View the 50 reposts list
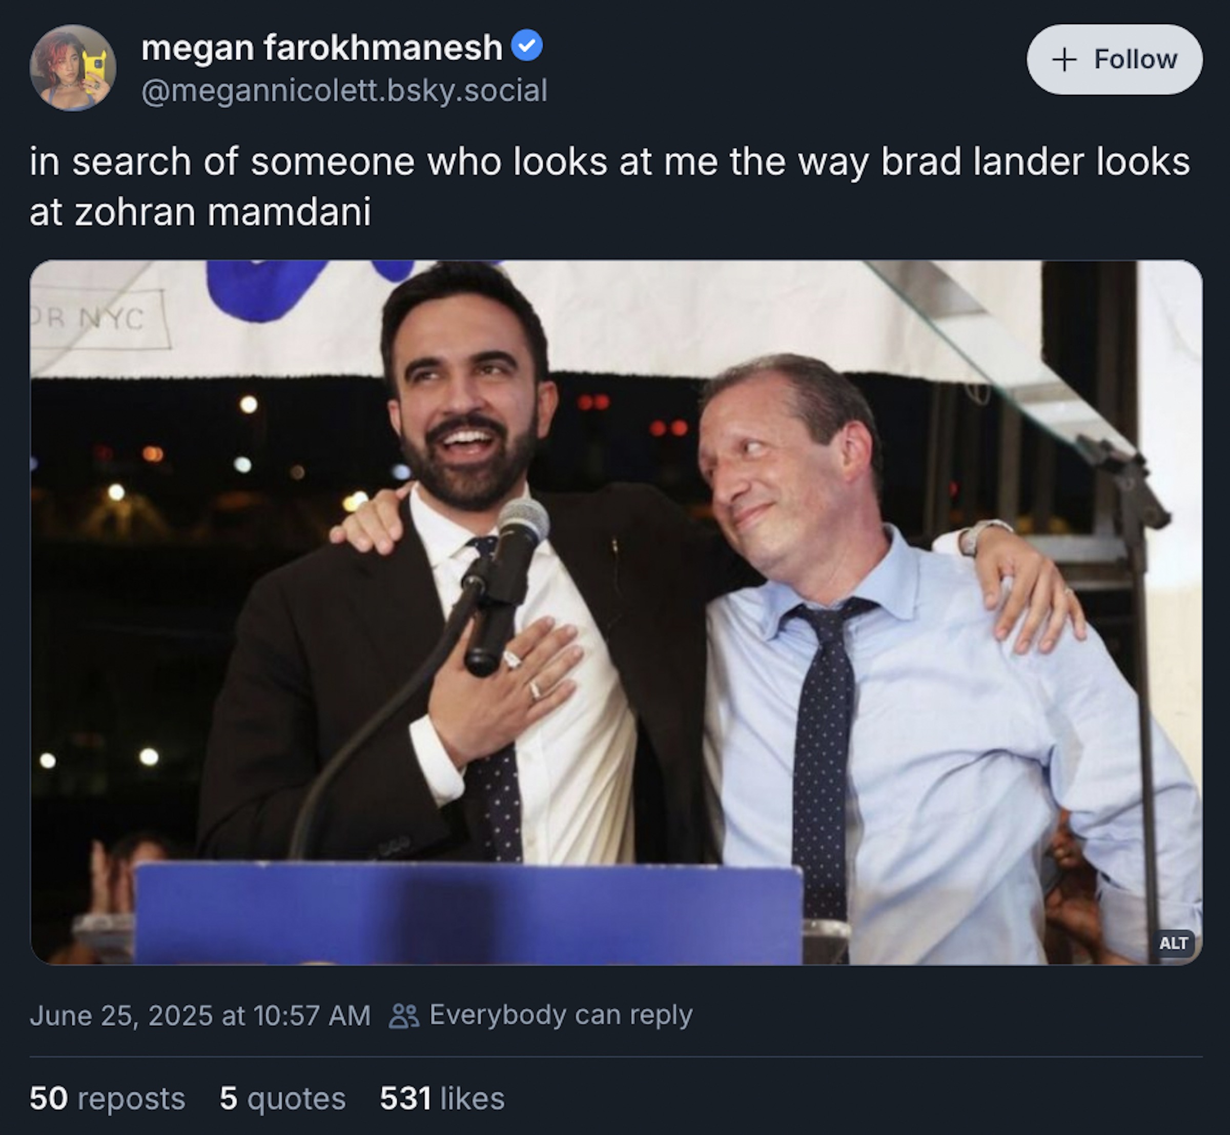The width and height of the screenshot is (1230, 1135). (x=108, y=1098)
